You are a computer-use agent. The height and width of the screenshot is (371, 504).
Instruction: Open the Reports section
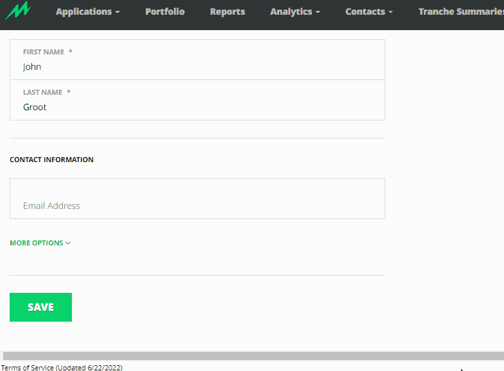(227, 12)
